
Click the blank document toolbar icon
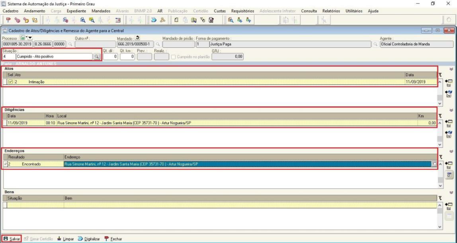(x=176, y=20)
